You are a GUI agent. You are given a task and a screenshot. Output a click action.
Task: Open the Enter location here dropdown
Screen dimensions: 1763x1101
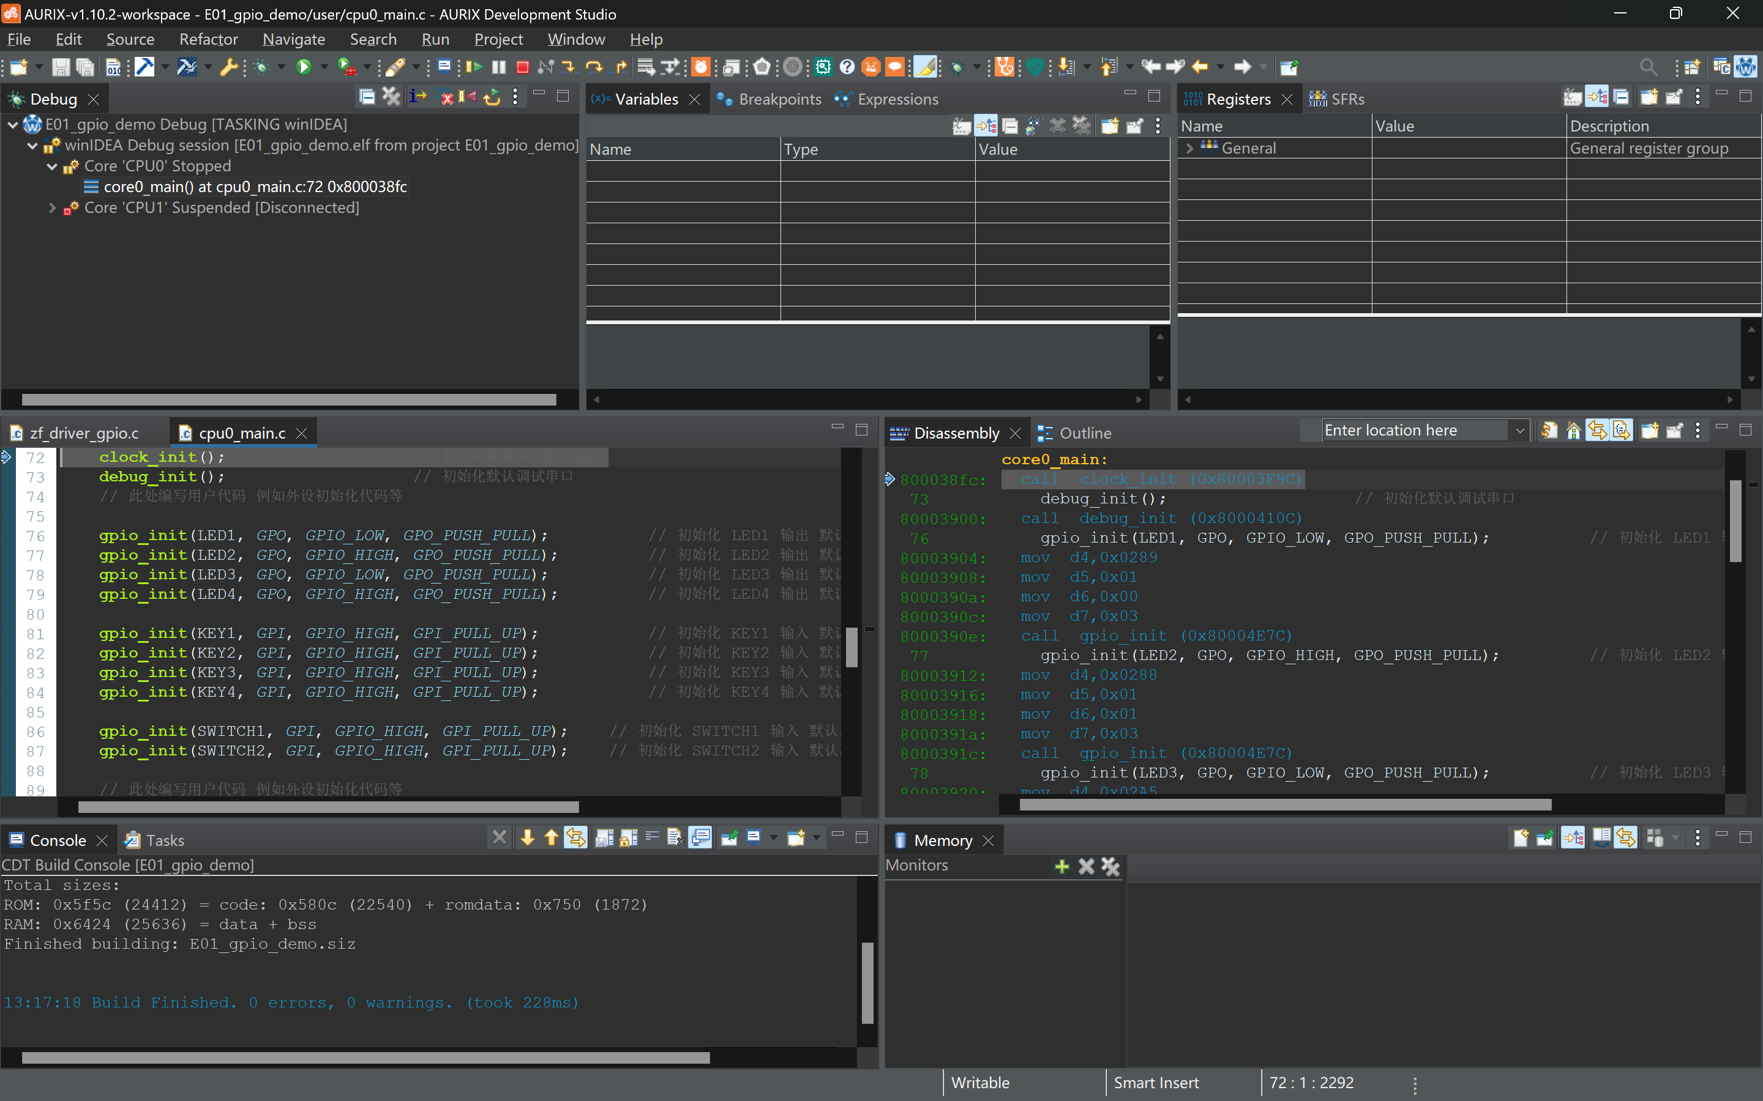click(1519, 431)
